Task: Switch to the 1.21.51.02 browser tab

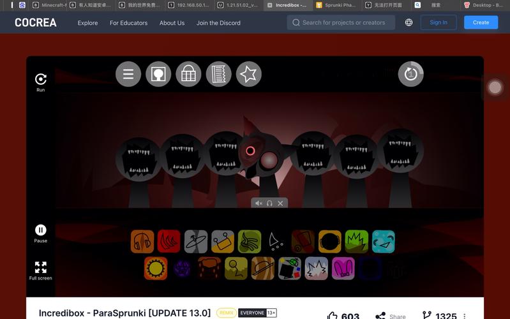Action: coord(238,5)
